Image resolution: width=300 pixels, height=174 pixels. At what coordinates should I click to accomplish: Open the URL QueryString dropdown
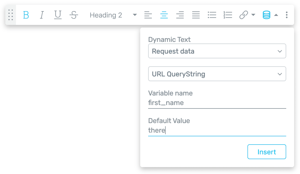(217, 74)
